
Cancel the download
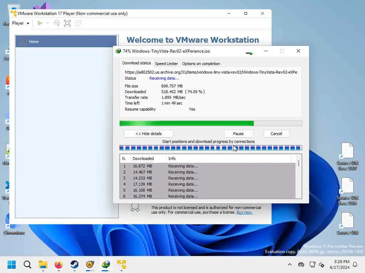276,134
